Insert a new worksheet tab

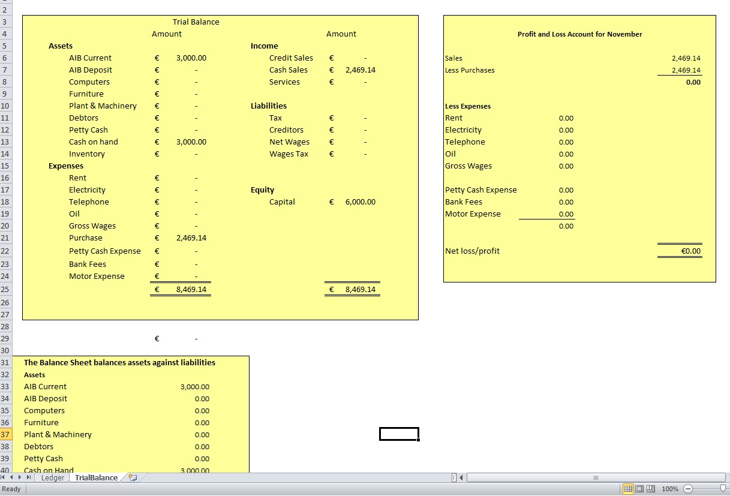pyautogui.click(x=133, y=478)
